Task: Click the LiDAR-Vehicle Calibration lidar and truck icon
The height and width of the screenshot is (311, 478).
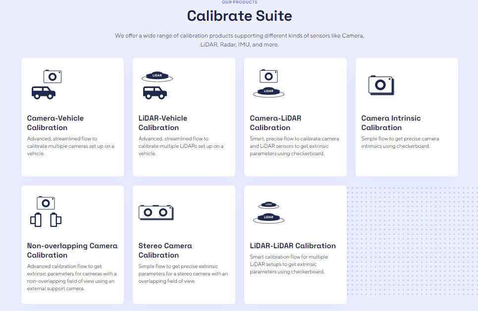Action: [x=158, y=86]
